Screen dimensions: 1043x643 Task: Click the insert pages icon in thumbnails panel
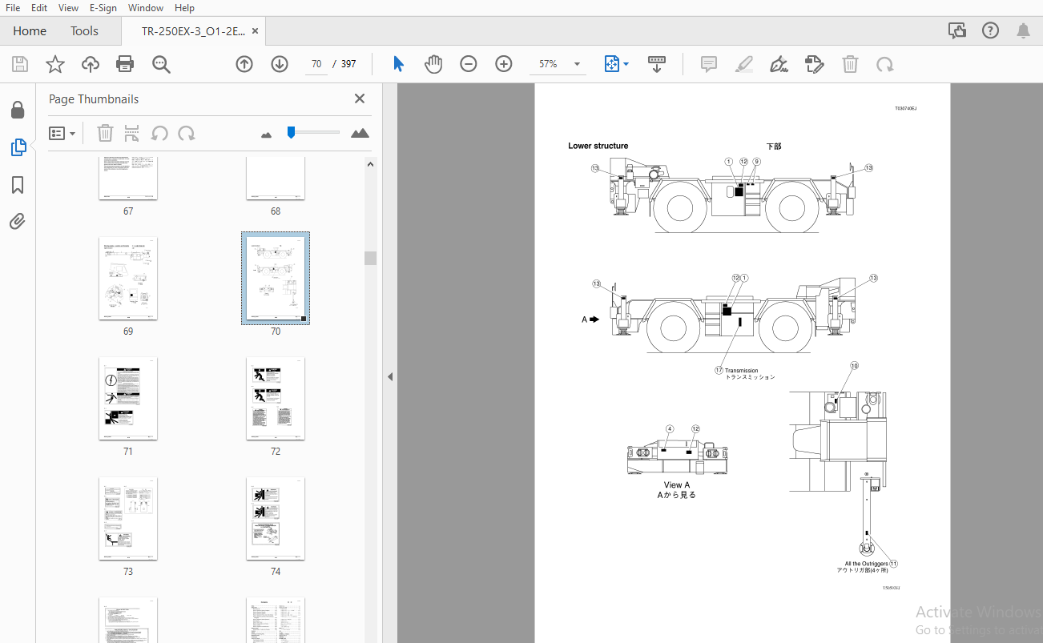(x=132, y=133)
